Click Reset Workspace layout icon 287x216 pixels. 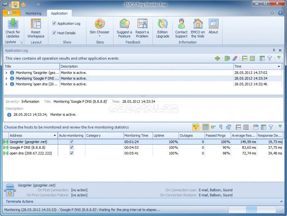click(x=36, y=24)
